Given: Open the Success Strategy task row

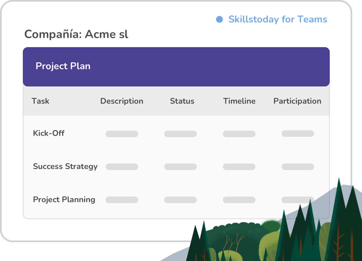Looking at the screenshot, I should pyautogui.click(x=176, y=166).
